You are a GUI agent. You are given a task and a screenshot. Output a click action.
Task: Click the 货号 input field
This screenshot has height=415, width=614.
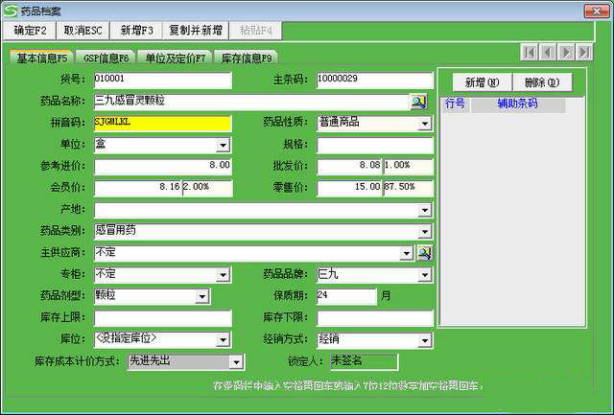tap(163, 81)
